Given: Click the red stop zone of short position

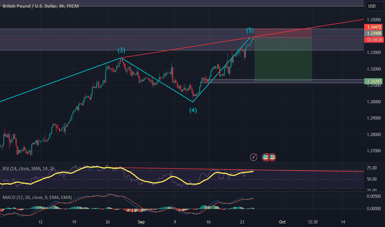Looking at the screenshot, I should [x=283, y=33].
